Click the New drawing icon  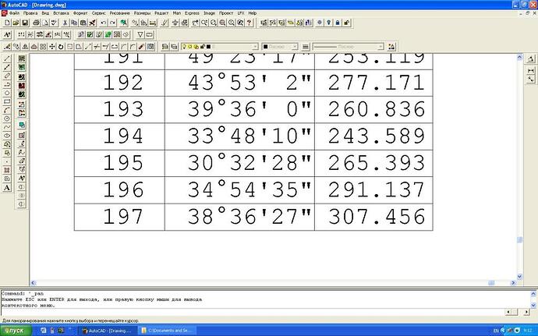click(x=7, y=23)
